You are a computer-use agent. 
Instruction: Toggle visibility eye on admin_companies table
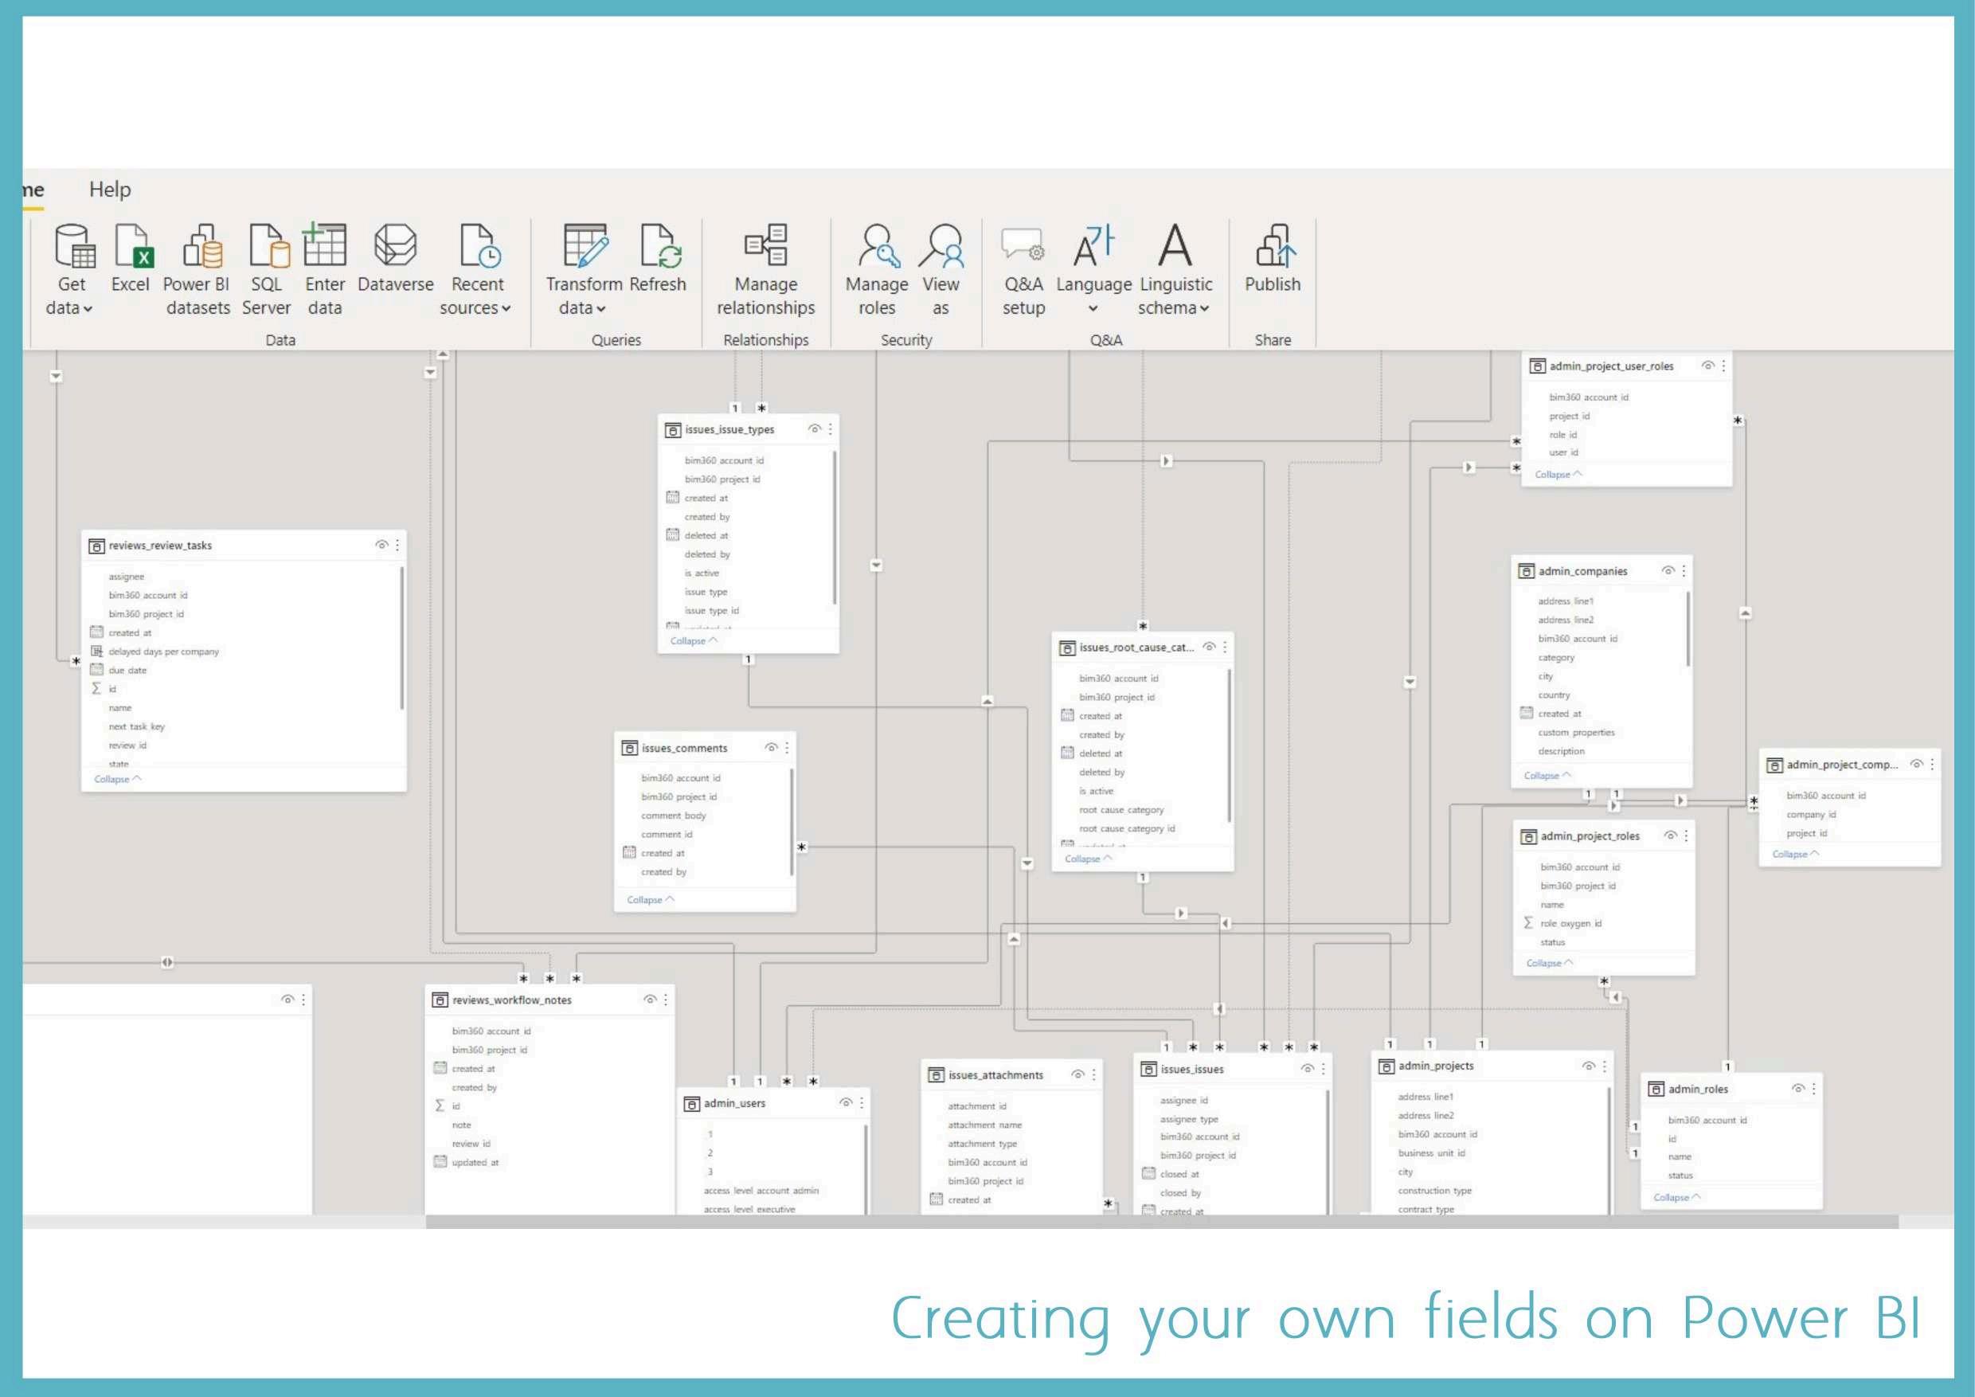click(x=1668, y=570)
